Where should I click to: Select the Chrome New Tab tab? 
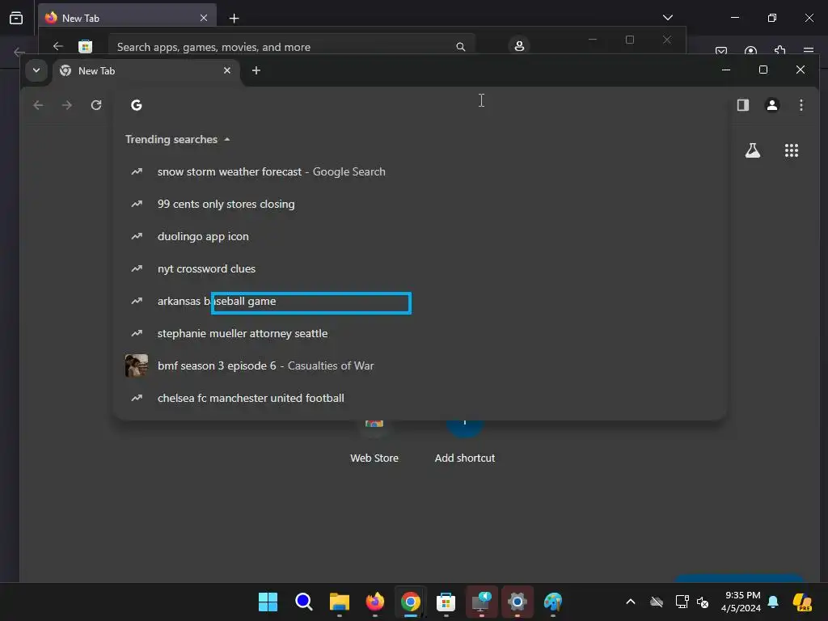[146, 71]
